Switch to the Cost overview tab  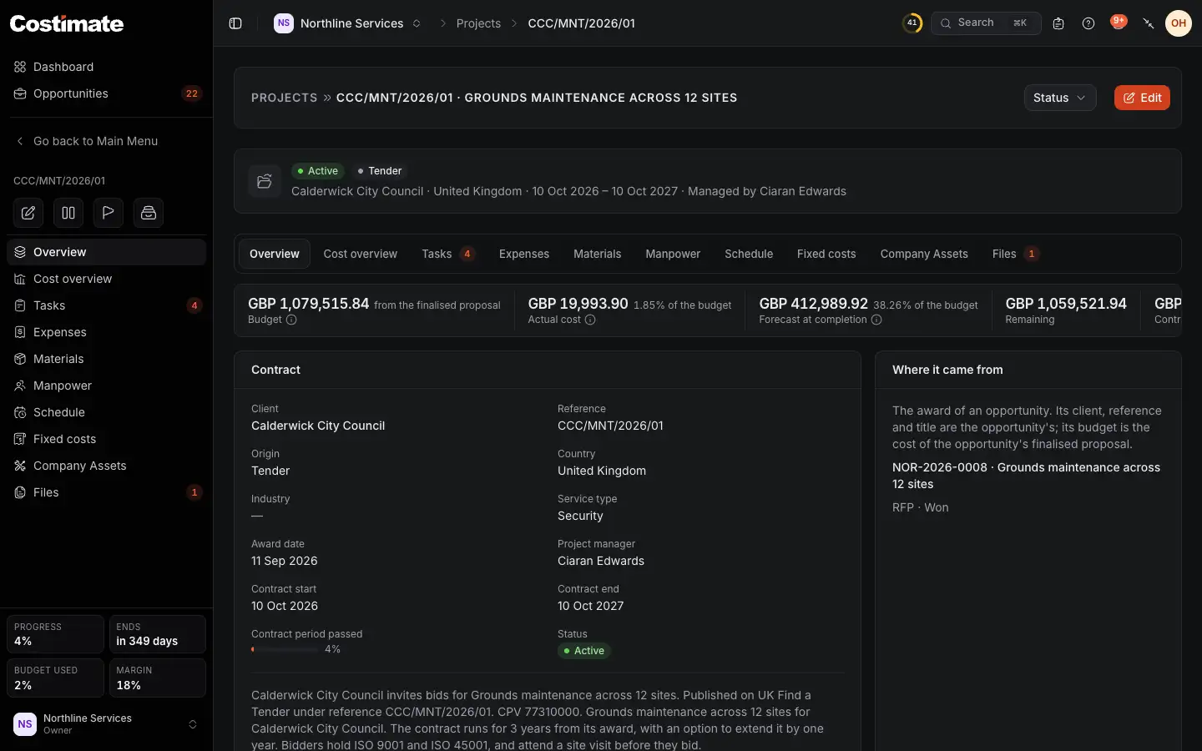361,254
